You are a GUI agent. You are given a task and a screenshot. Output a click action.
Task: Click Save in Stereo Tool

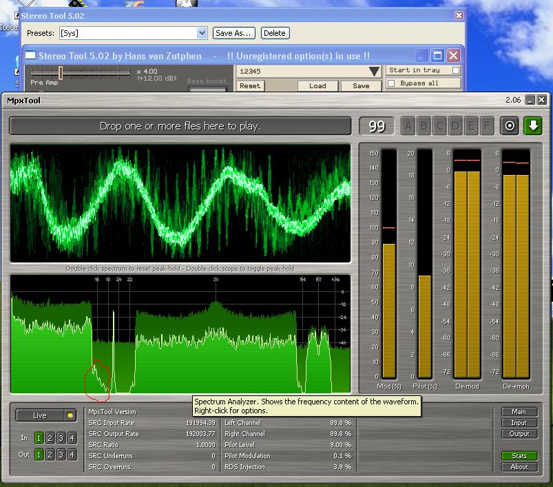tap(361, 85)
